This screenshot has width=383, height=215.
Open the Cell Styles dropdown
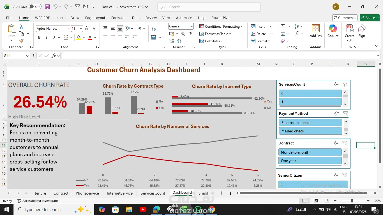pos(211,41)
